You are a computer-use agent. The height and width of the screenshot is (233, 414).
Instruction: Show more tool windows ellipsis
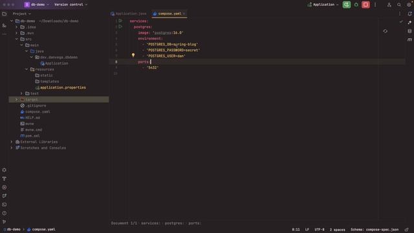[5, 34]
